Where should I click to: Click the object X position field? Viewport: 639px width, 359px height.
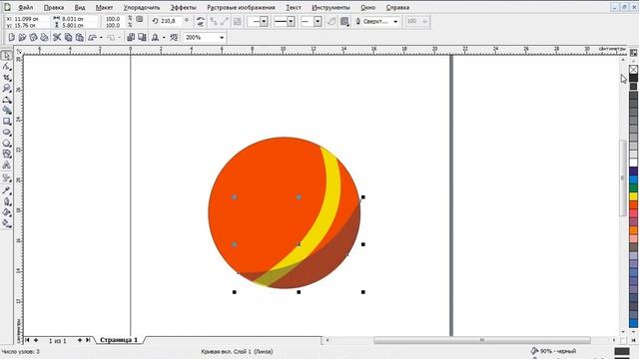coord(30,19)
